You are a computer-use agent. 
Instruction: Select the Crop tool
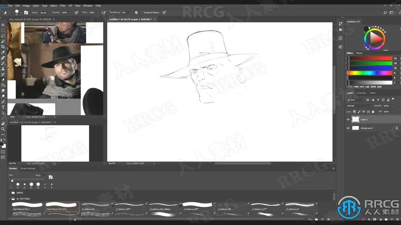(3, 47)
